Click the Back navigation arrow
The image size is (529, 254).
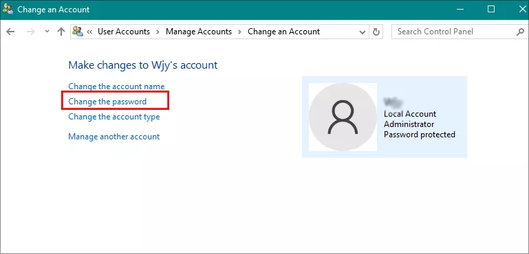pos(10,32)
